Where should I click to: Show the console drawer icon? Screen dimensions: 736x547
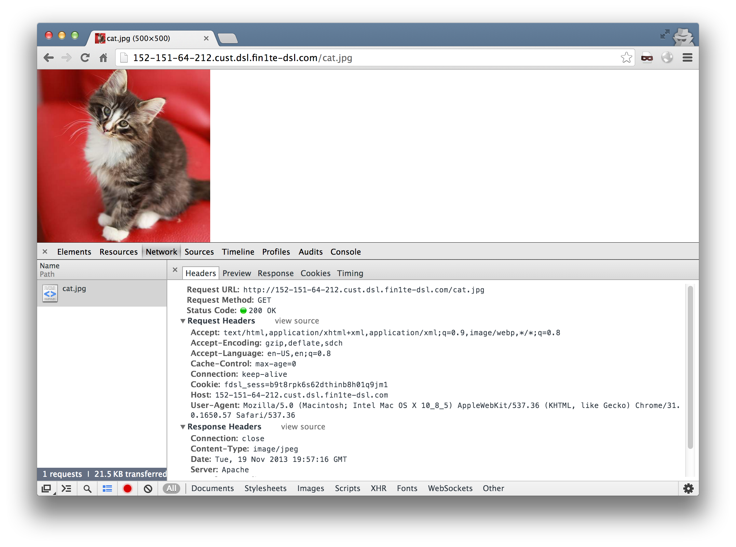click(x=67, y=488)
